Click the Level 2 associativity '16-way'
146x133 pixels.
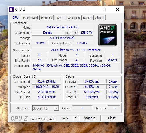tap(113, 92)
